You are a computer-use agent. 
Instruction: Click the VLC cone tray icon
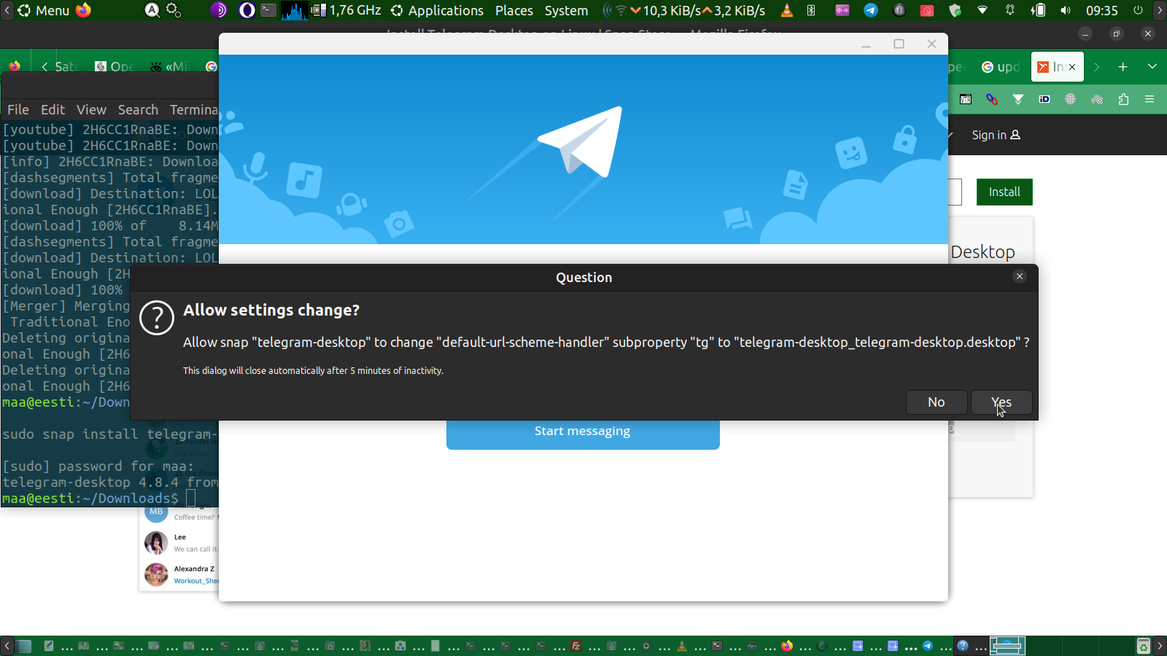[x=787, y=10]
